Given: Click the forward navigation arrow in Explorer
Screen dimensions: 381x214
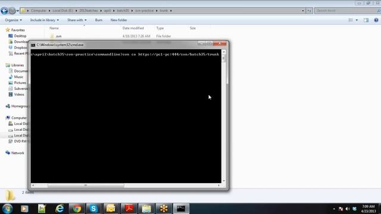Looking at the screenshot, I should [x=12, y=11].
